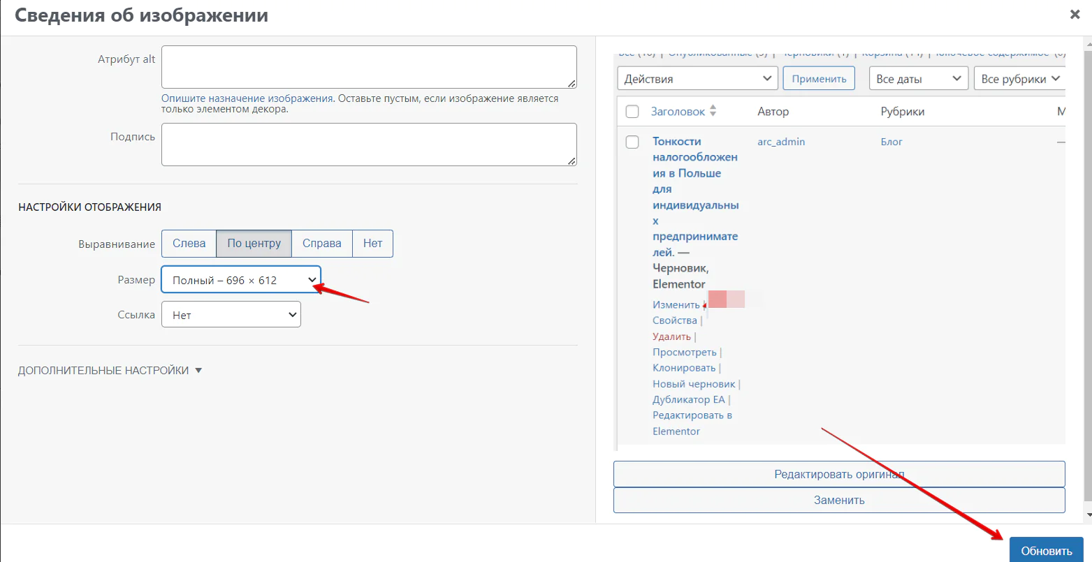Set alignment to Справа
This screenshot has height=562, width=1092.
pos(321,244)
